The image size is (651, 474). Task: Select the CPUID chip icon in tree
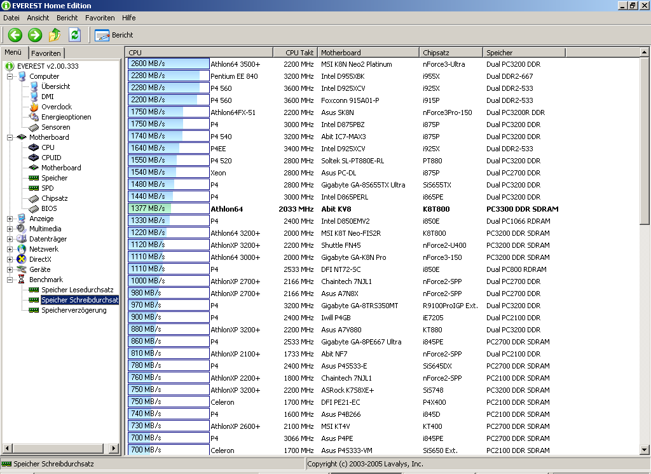point(34,158)
